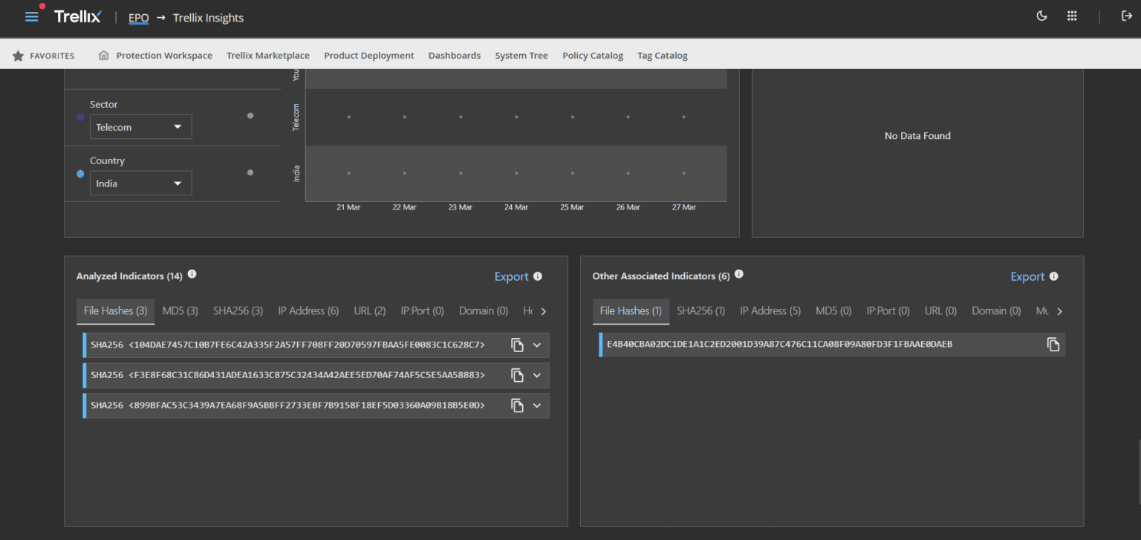Copy the first SHA256 hash value
This screenshot has height=540, width=1141.
pos(517,345)
